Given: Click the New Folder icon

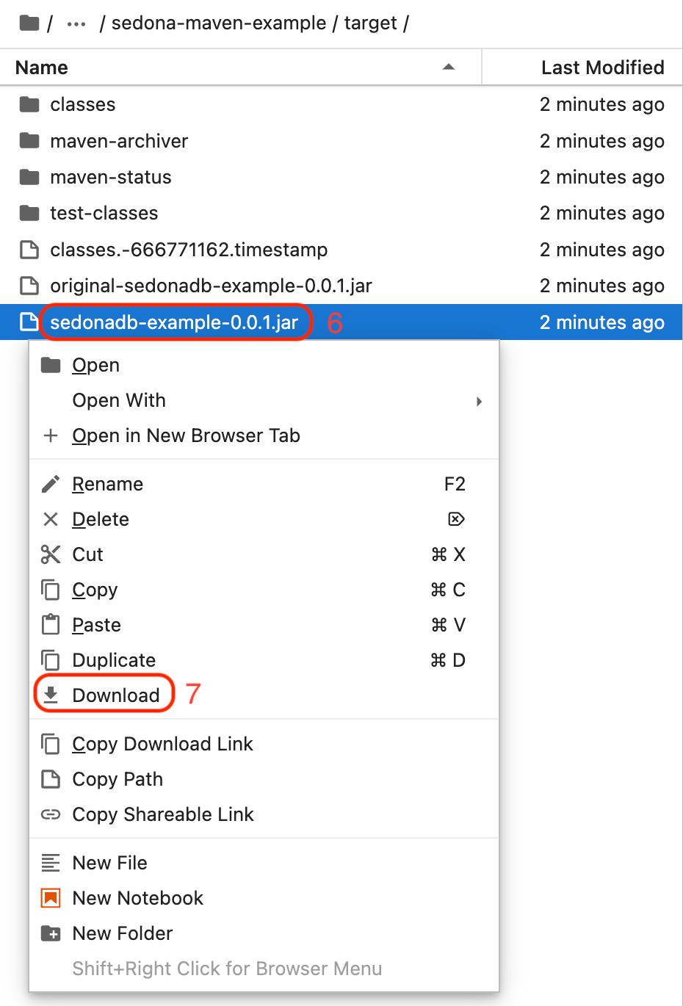Looking at the screenshot, I should pyautogui.click(x=50, y=933).
